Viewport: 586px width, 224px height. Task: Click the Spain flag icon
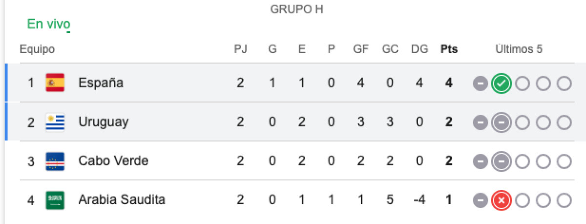coord(55,83)
